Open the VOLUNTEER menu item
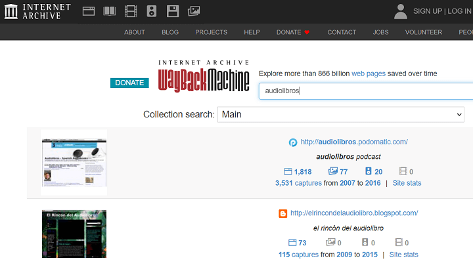The height and width of the screenshot is (269, 473). coord(424,32)
